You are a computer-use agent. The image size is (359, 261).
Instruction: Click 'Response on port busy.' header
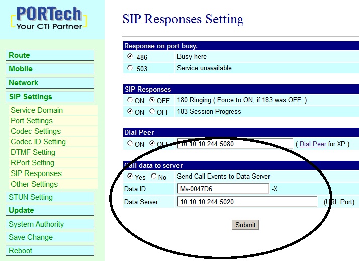pyautogui.click(x=161, y=46)
